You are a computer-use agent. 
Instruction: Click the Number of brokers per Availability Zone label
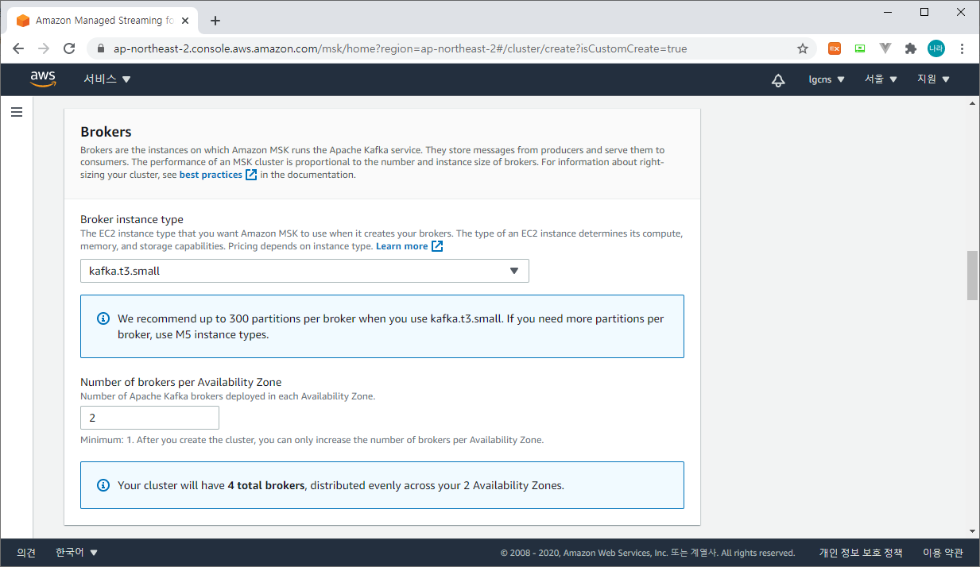[x=181, y=382]
